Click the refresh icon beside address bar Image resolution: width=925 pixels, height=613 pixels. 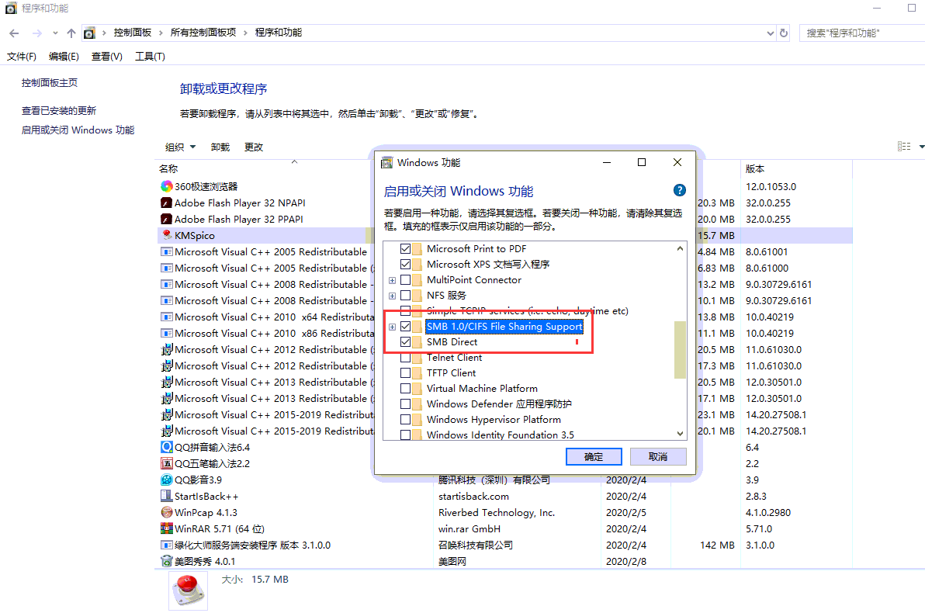point(784,33)
